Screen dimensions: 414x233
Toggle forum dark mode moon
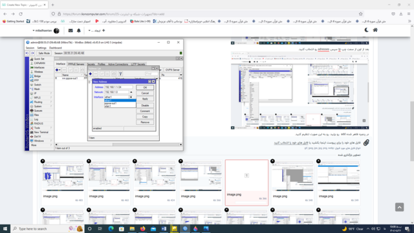coord(366,30)
